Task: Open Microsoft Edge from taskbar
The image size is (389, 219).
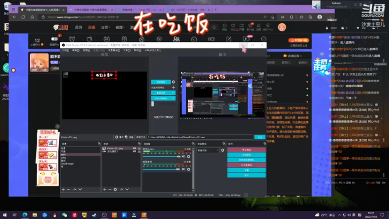Action: (x=25, y=215)
